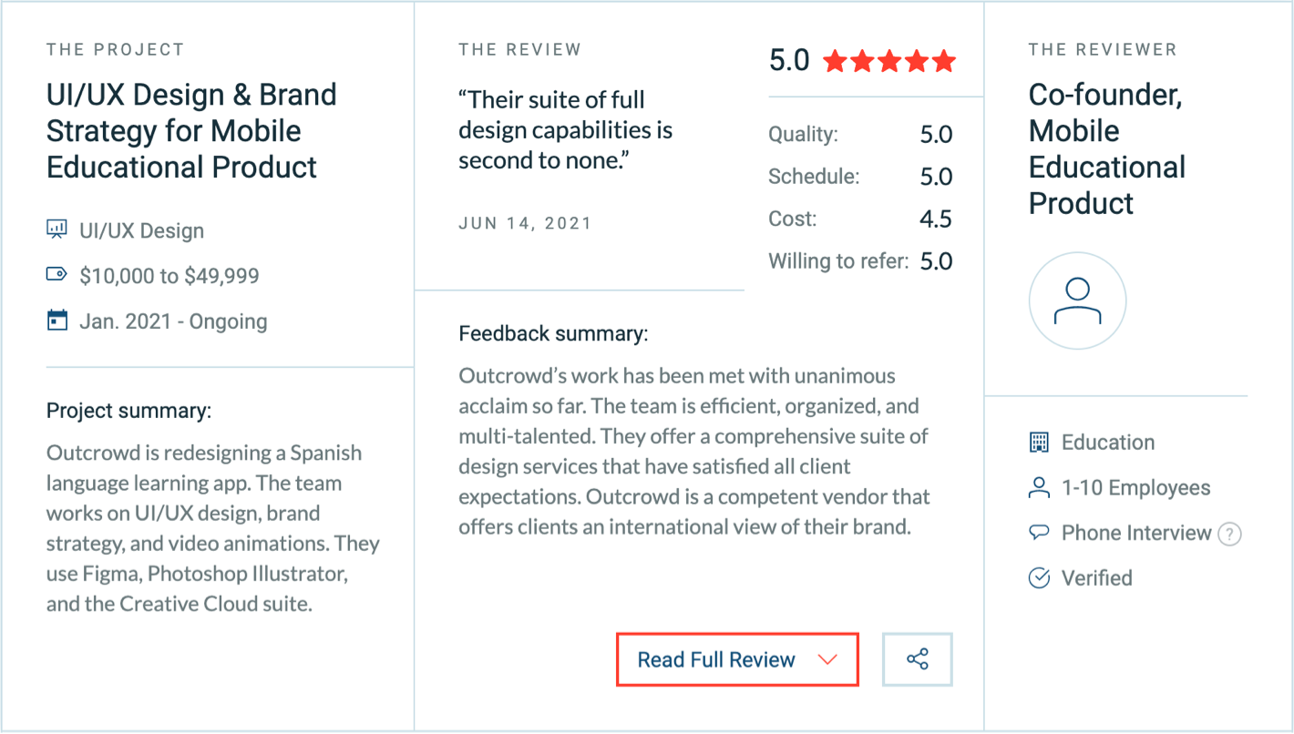Click the Phone Interview speech bubble icon
The image size is (1294, 734).
click(x=1040, y=533)
